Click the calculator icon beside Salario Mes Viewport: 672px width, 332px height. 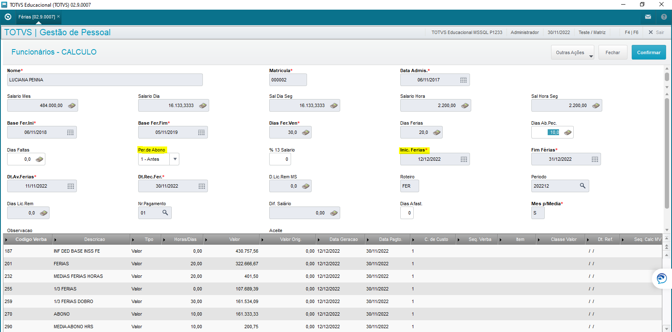point(72,106)
